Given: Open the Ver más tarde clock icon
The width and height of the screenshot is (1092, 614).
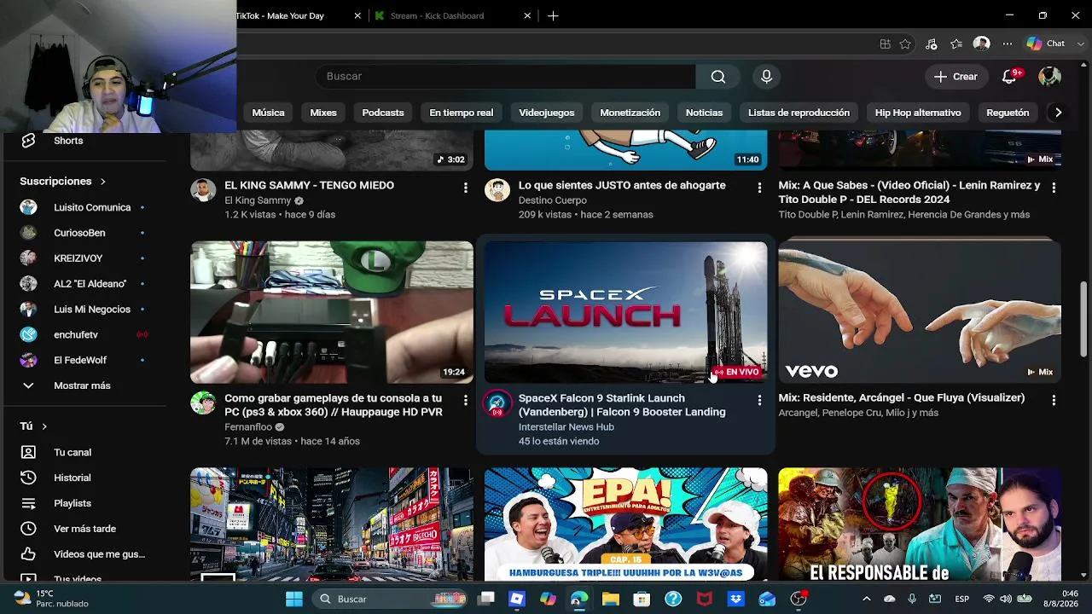Looking at the screenshot, I should pyautogui.click(x=28, y=529).
